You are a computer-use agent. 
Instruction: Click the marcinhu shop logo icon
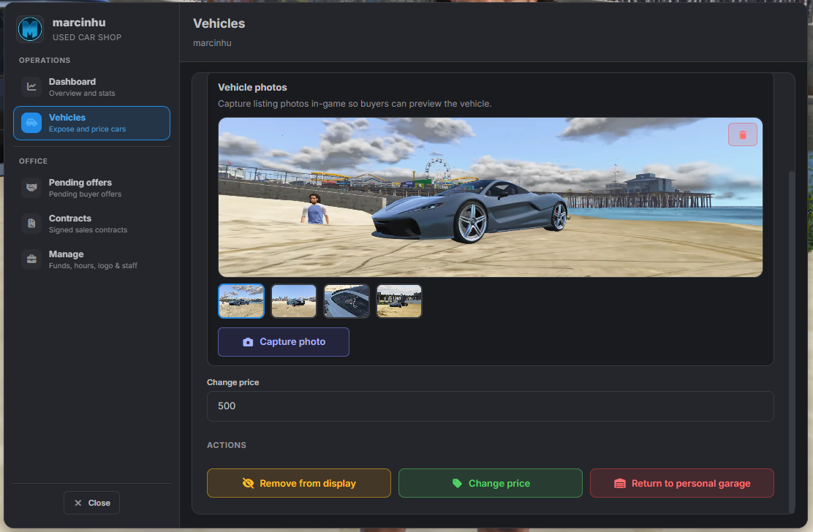point(30,29)
